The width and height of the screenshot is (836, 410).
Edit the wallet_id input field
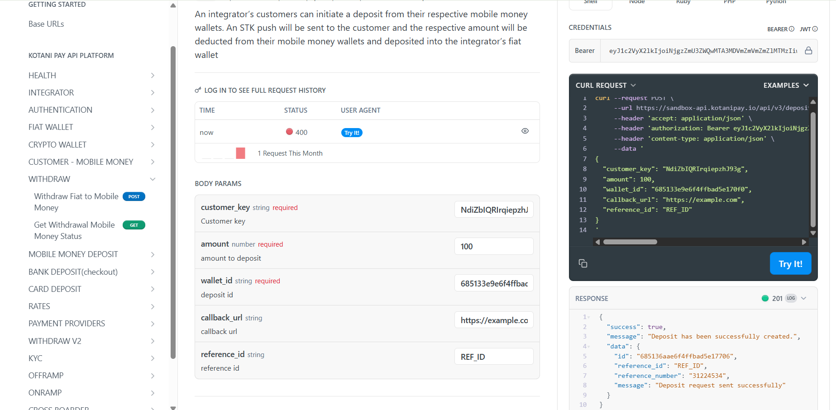pos(494,283)
